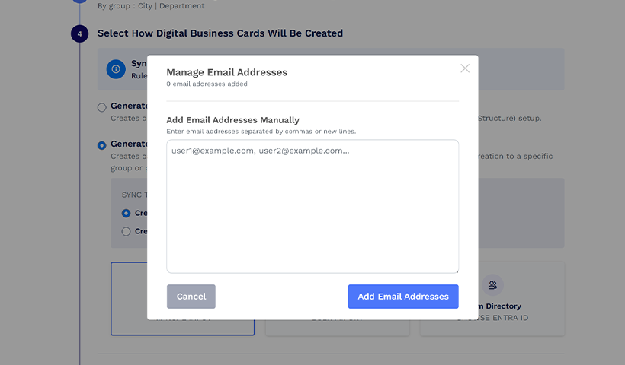Select the From Directory card label
The width and height of the screenshot is (625, 365).
click(x=495, y=306)
